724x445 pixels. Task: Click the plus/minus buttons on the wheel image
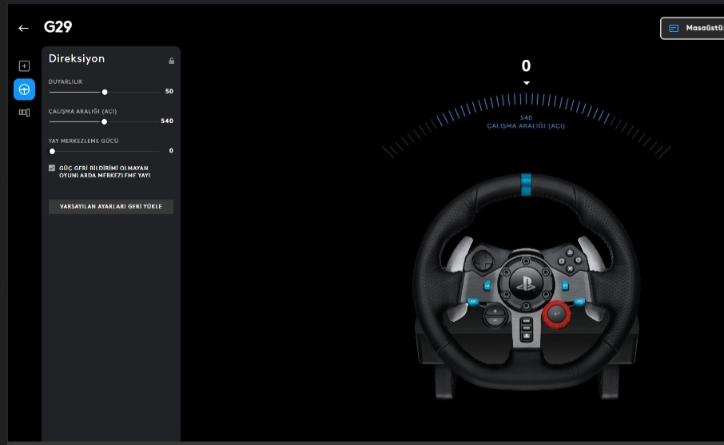495,316
